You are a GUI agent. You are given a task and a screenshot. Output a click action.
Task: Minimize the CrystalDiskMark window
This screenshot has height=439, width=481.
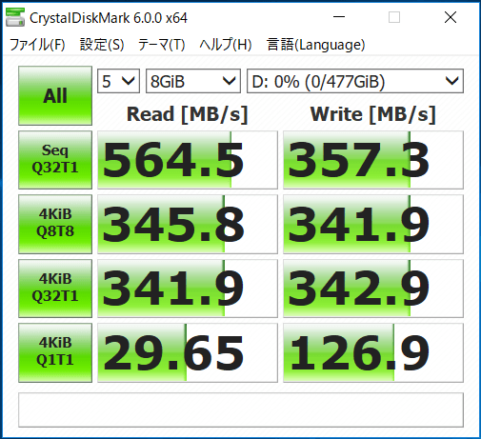point(339,17)
